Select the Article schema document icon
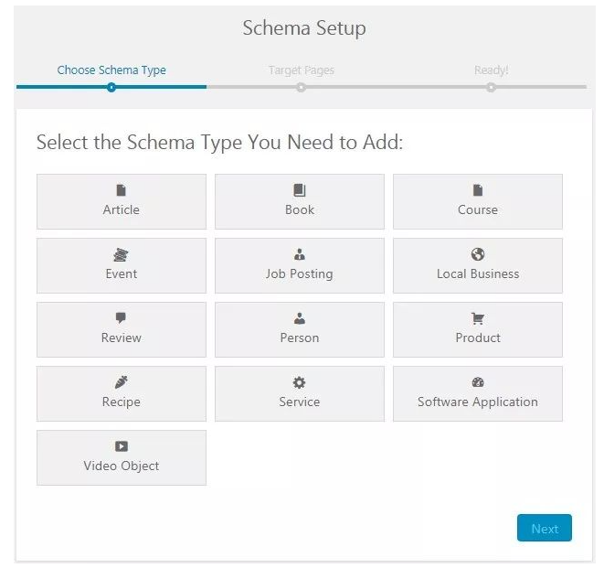604x568 pixels. pos(121,190)
